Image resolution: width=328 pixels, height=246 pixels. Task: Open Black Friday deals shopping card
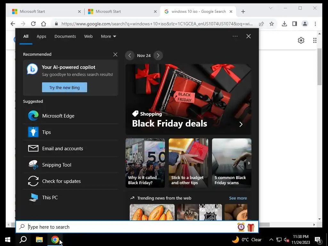click(188, 99)
